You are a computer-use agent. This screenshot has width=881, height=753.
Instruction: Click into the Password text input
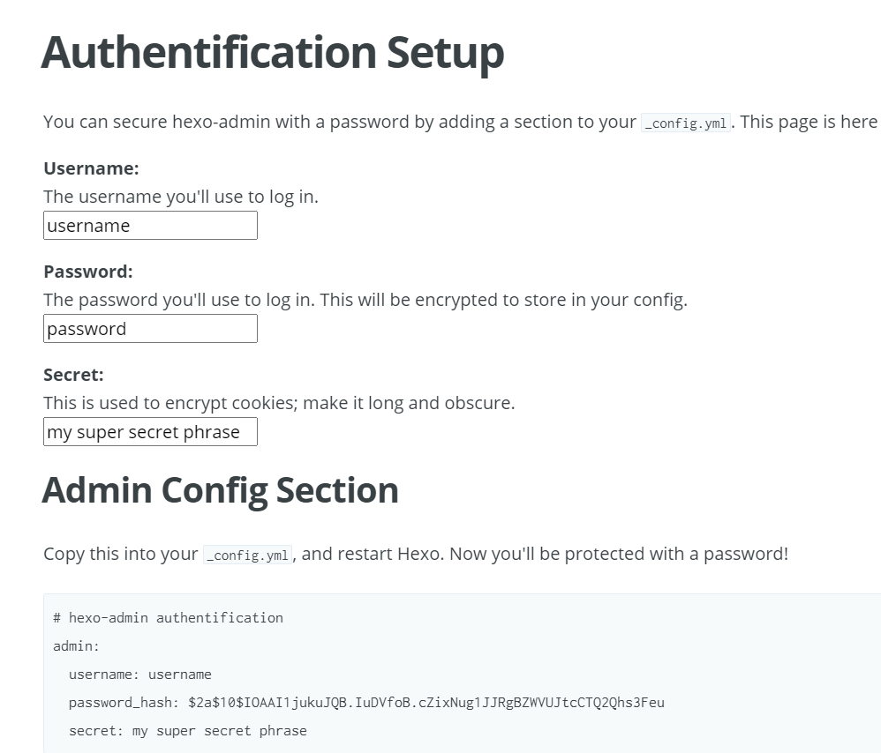point(150,329)
